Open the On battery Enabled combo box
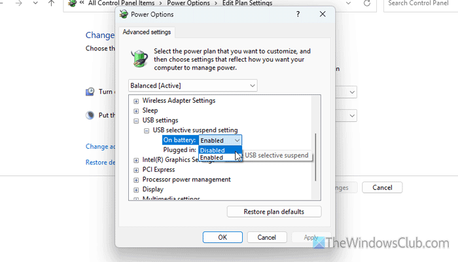This screenshot has height=262, width=458. click(x=220, y=140)
